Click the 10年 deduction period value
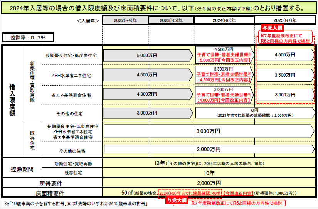Image resolution: width=318 pixels, height=209 pixels. (209, 173)
